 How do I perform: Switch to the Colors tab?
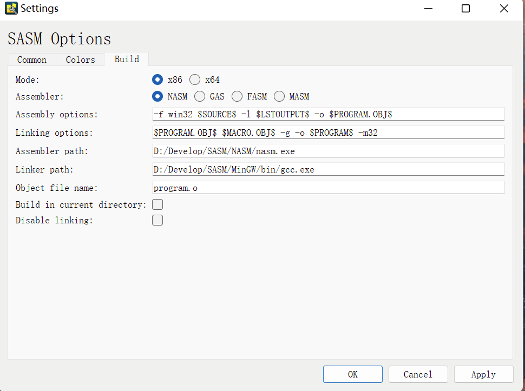(x=80, y=59)
